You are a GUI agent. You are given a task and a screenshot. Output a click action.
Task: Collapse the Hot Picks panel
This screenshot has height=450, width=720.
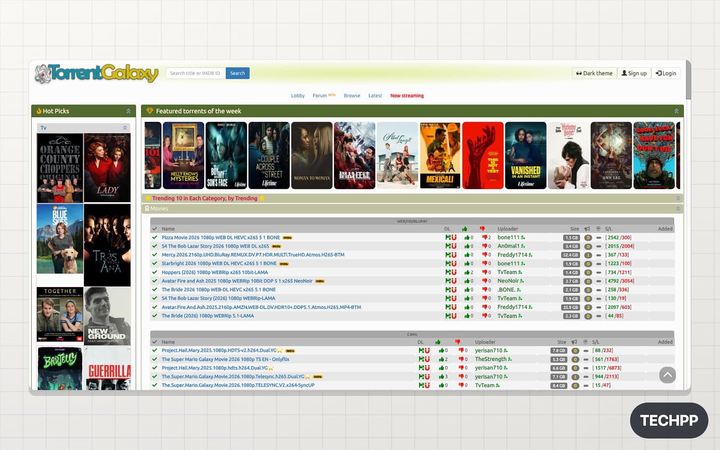click(129, 111)
